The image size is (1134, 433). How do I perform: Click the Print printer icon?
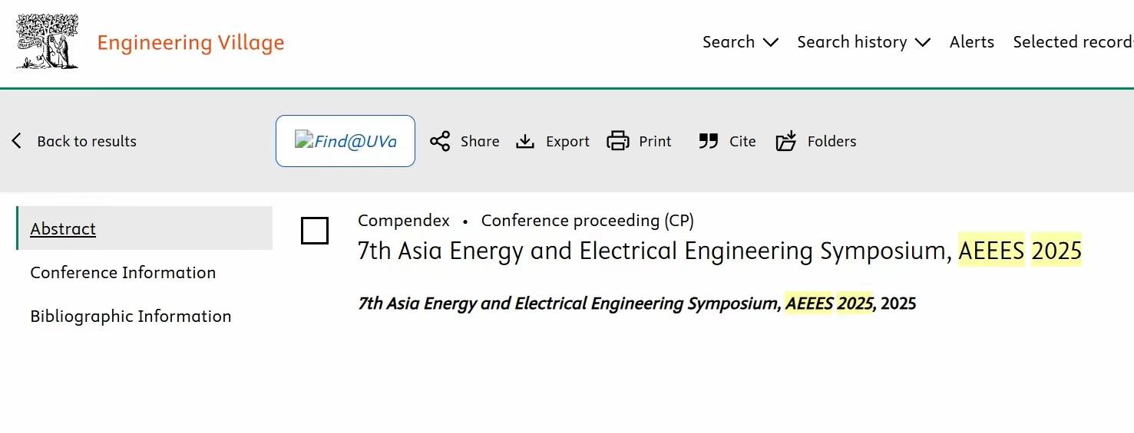(618, 141)
